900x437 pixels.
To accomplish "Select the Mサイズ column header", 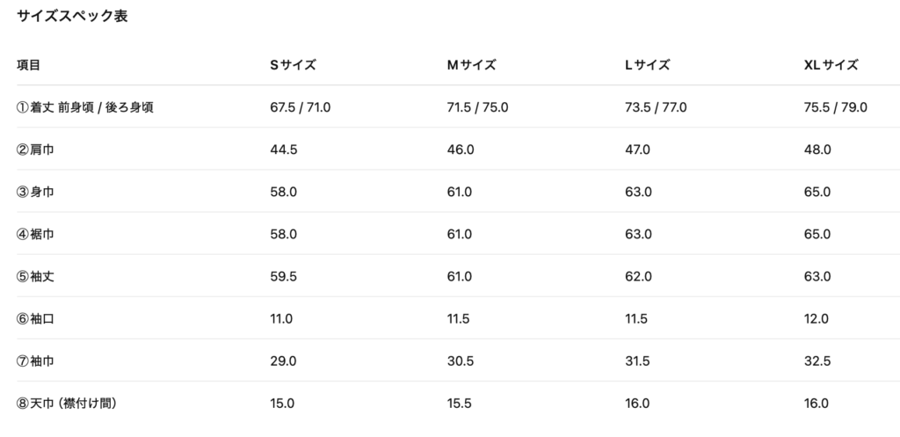I will 471,65.
